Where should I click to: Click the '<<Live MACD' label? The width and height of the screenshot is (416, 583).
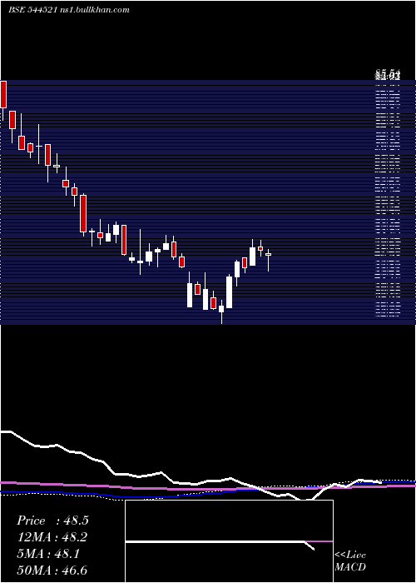(350, 561)
